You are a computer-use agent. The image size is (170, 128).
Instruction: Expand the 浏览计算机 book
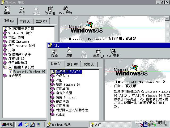(14, 37)
